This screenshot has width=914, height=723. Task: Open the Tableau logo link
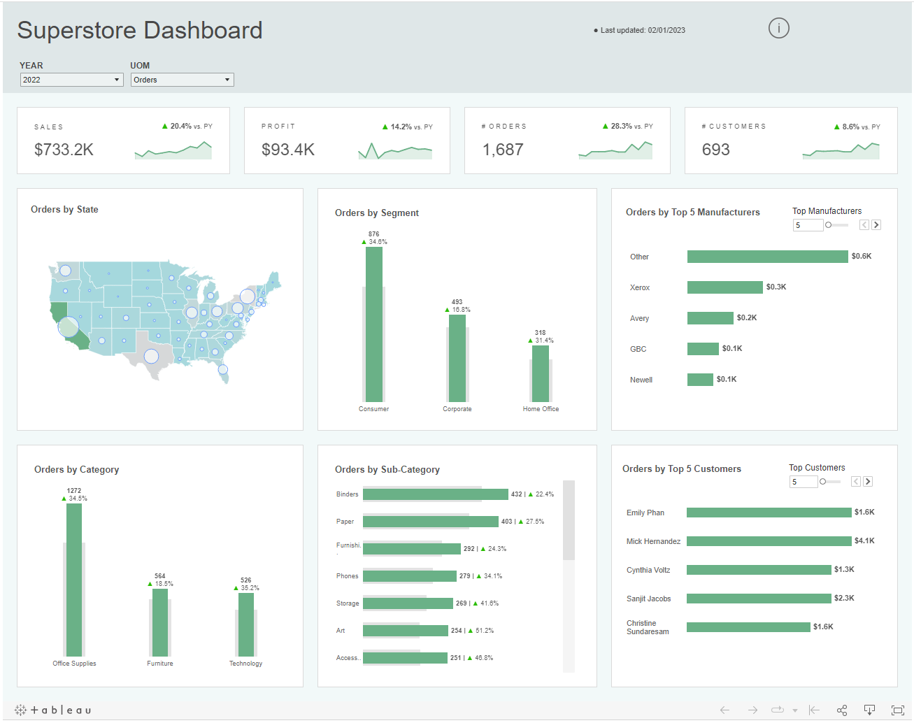point(53,710)
